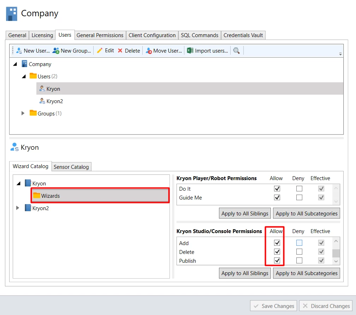This screenshot has width=356, height=315.
Task: Click Save Changes button
Action: click(273, 306)
